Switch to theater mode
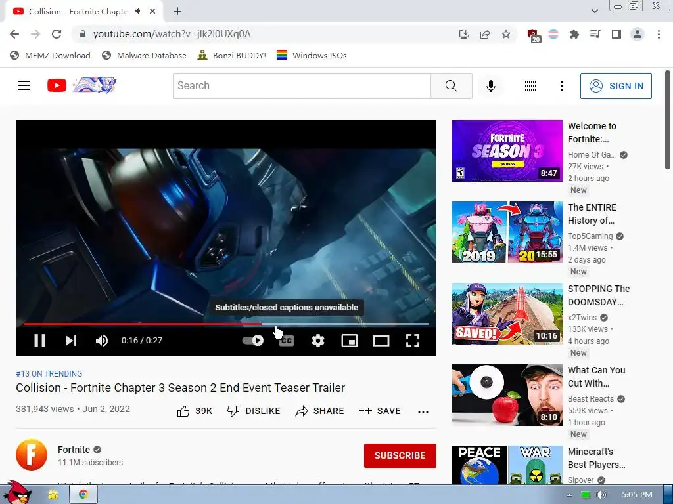 [381, 341]
